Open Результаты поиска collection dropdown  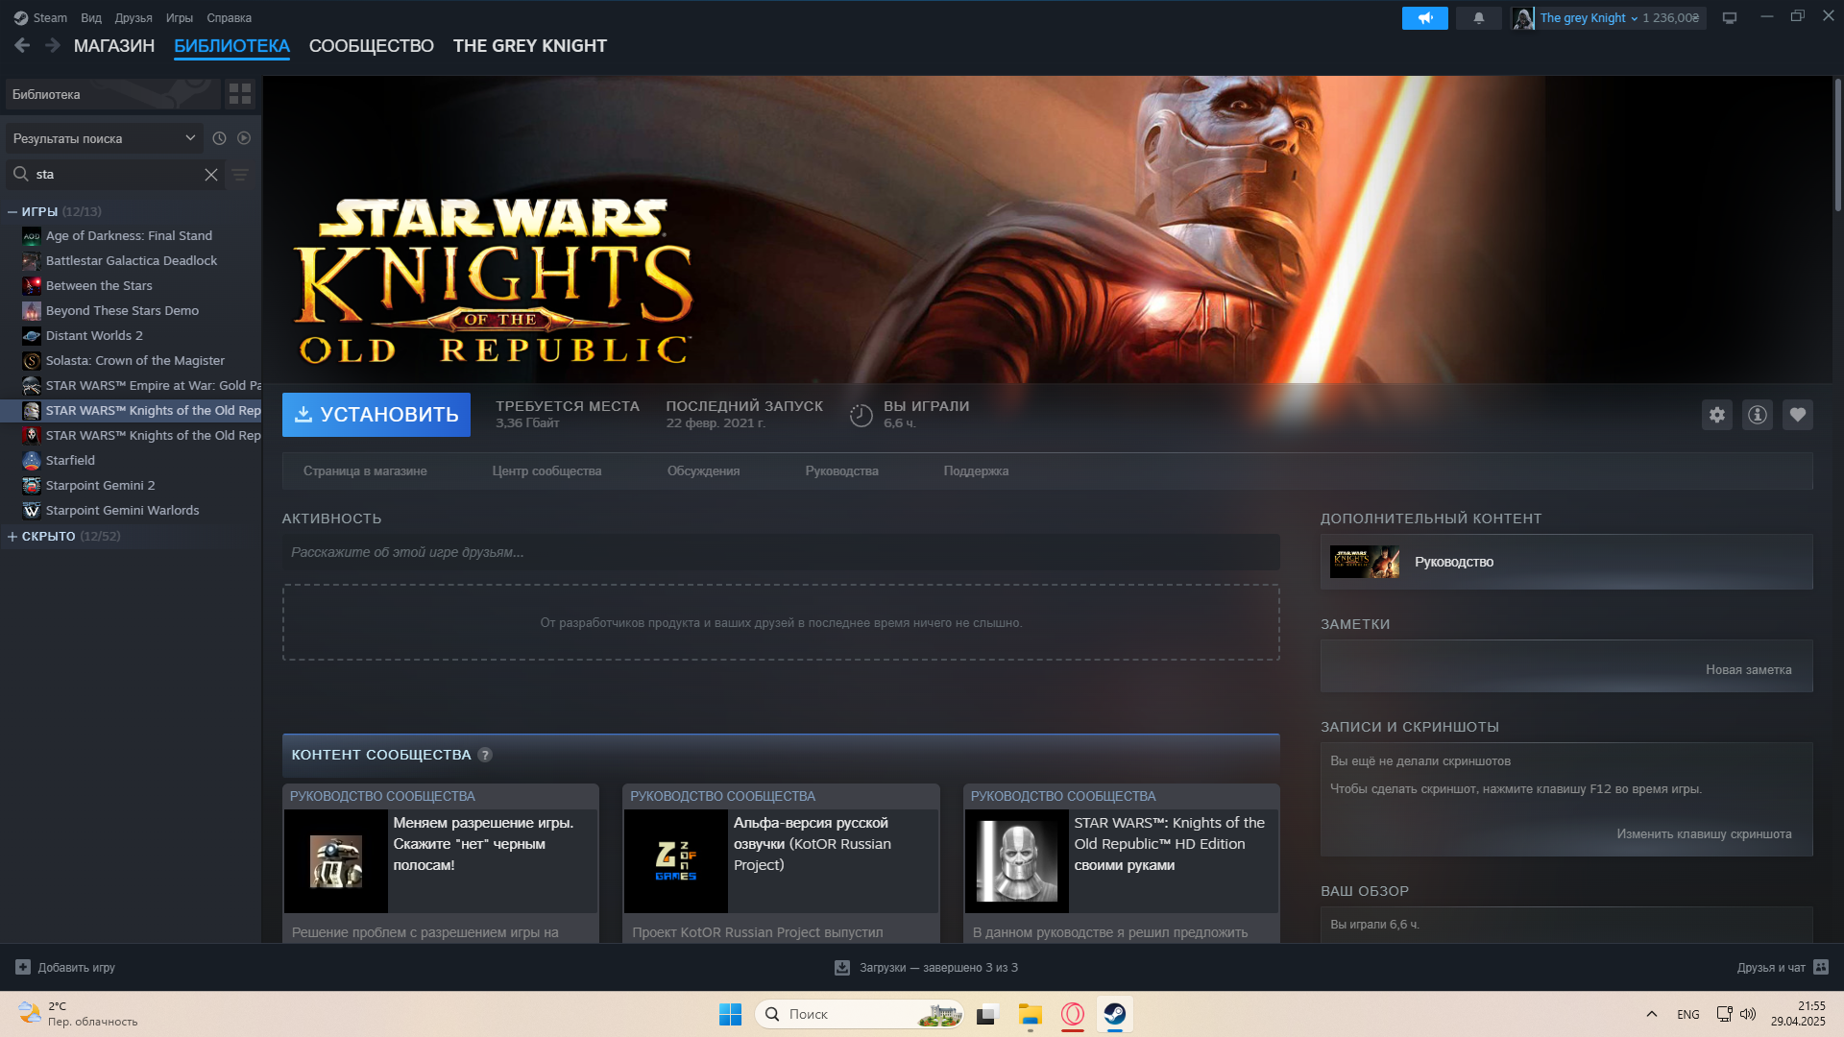(x=104, y=138)
